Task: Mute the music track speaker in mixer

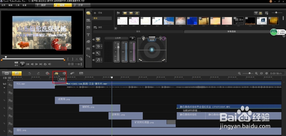Action: pyautogui.click(x=94, y=60)
